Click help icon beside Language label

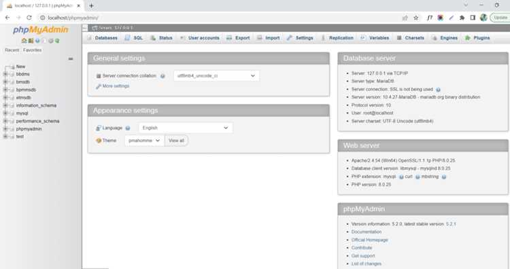pos(128,128)
